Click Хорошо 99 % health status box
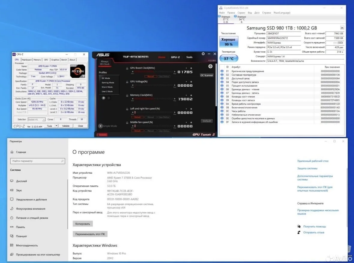 228,42
